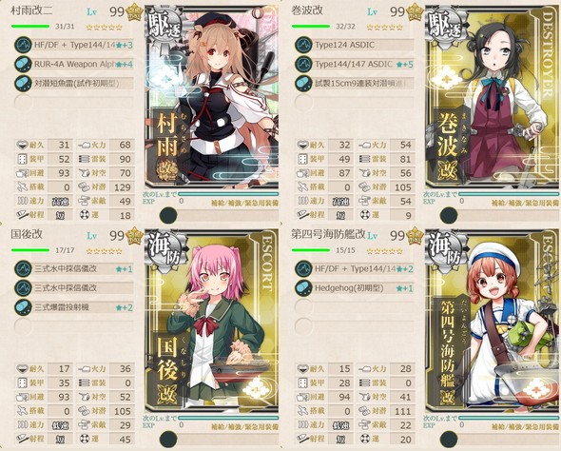This screenshot has width=561, height=451.
Task: Click the dark reinforcement slot circle under 巻波改 card
Action: coord(449,215)
